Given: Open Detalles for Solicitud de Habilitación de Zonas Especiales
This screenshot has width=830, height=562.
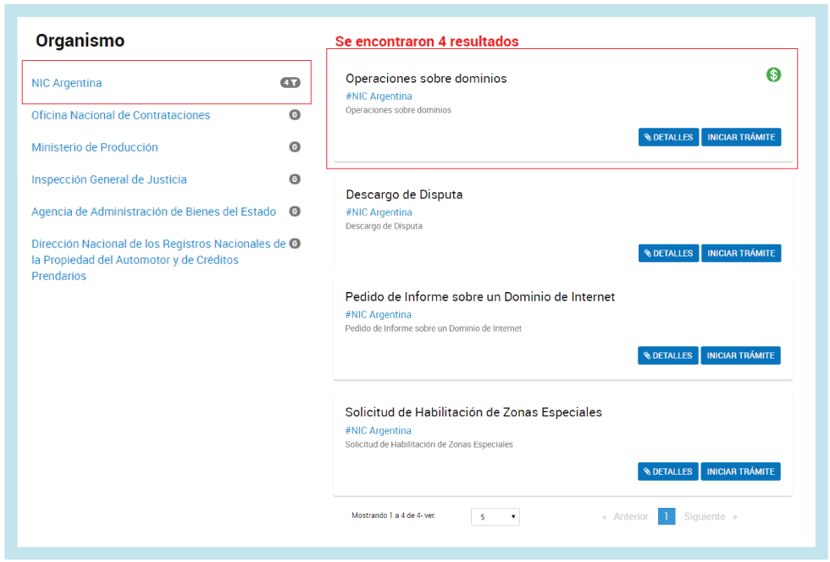Looking at the screenshot, I should click(x=667, y=471).
